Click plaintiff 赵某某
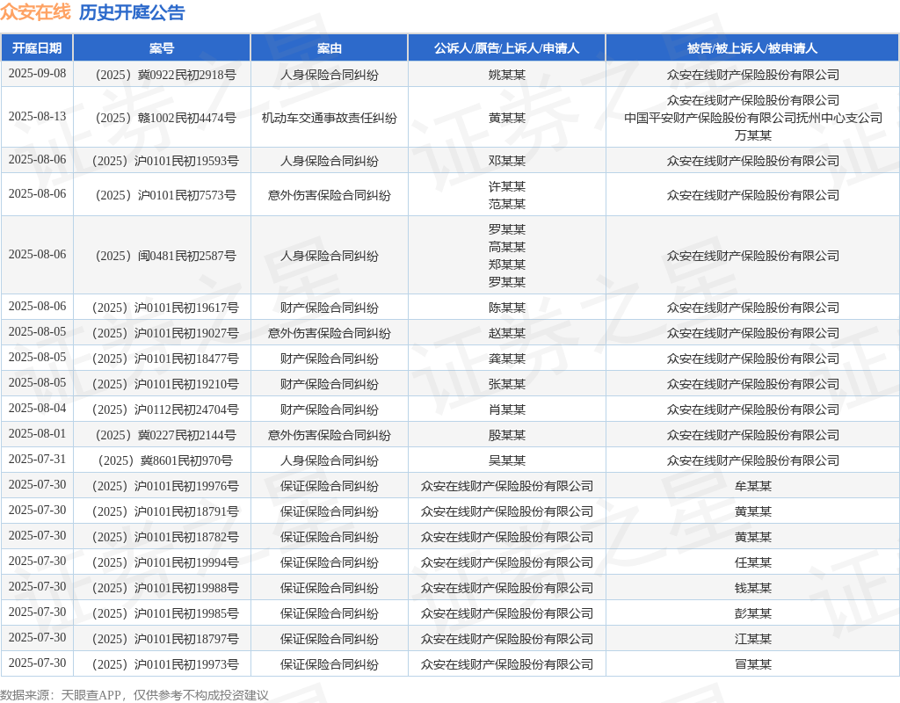The width and height of the screenshot is (900, 703). (x=507, y=333)
